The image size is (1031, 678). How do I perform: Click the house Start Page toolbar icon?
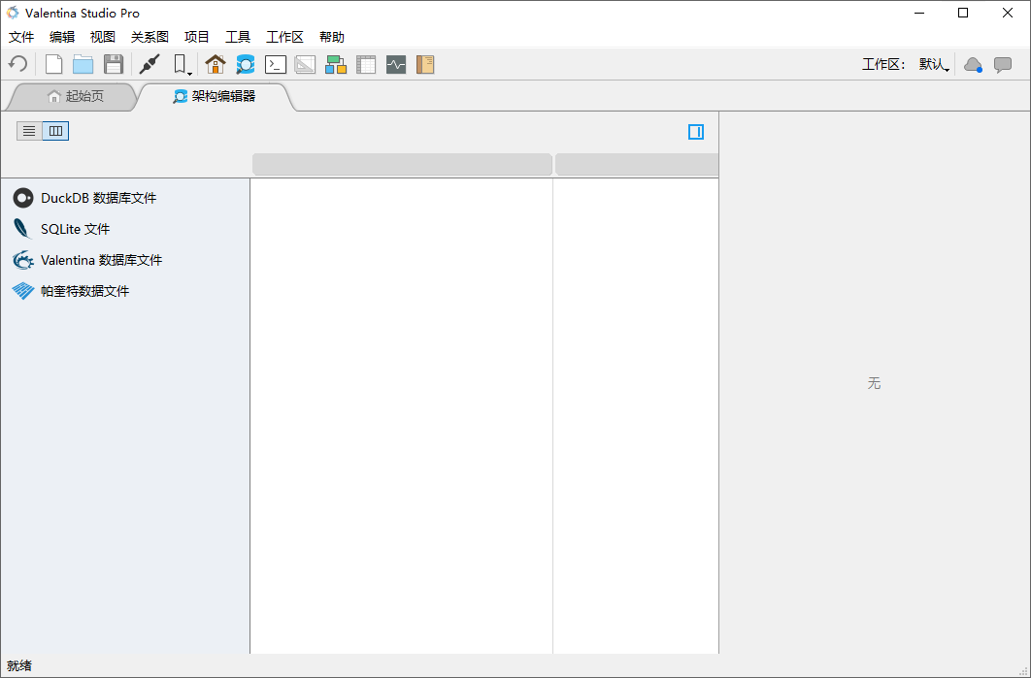click(x=215, y=64)
